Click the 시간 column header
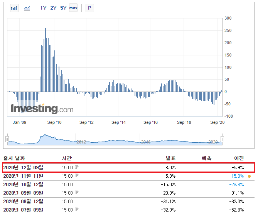 [x=67, y=158]
